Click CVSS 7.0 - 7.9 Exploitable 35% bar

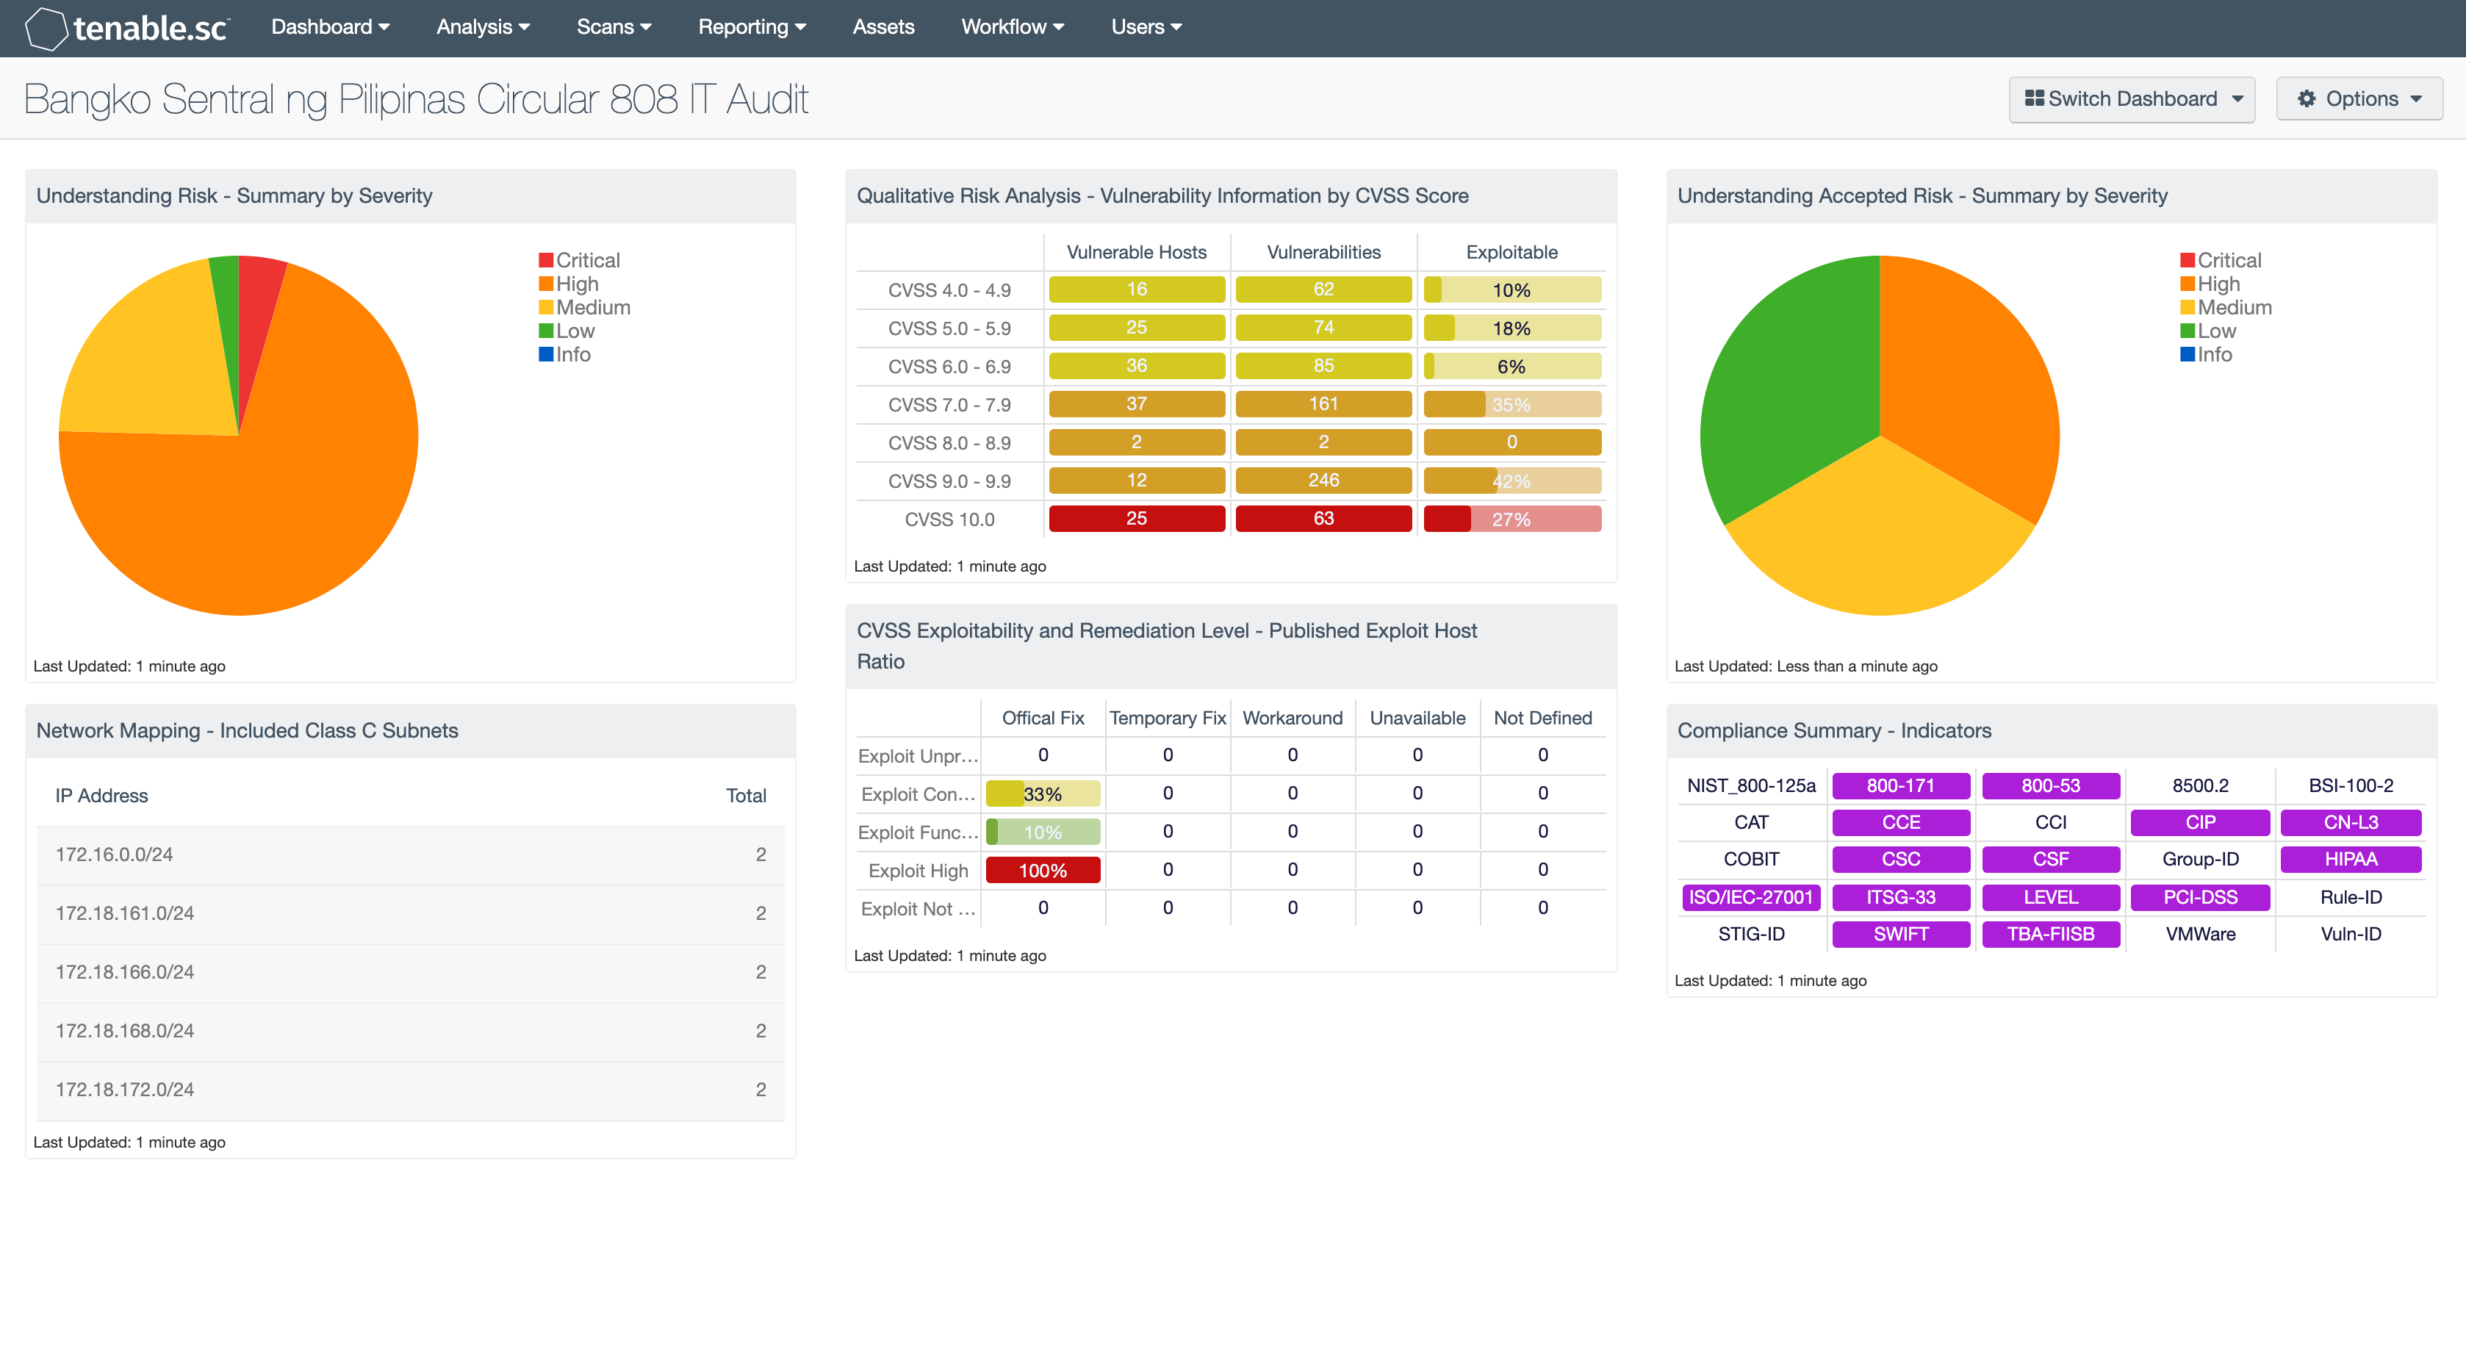[1511, 404]
